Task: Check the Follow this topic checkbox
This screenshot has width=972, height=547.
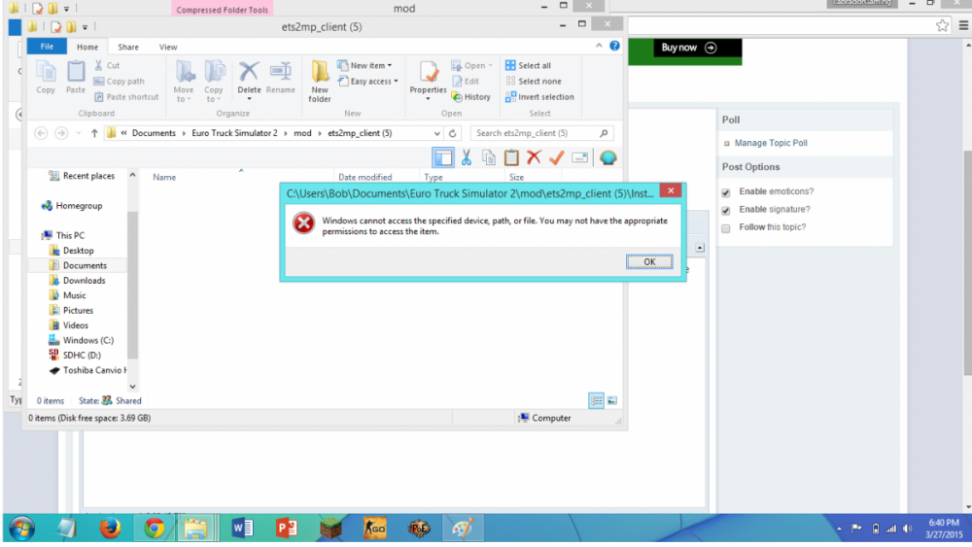Action: click(x=726, y=228)
